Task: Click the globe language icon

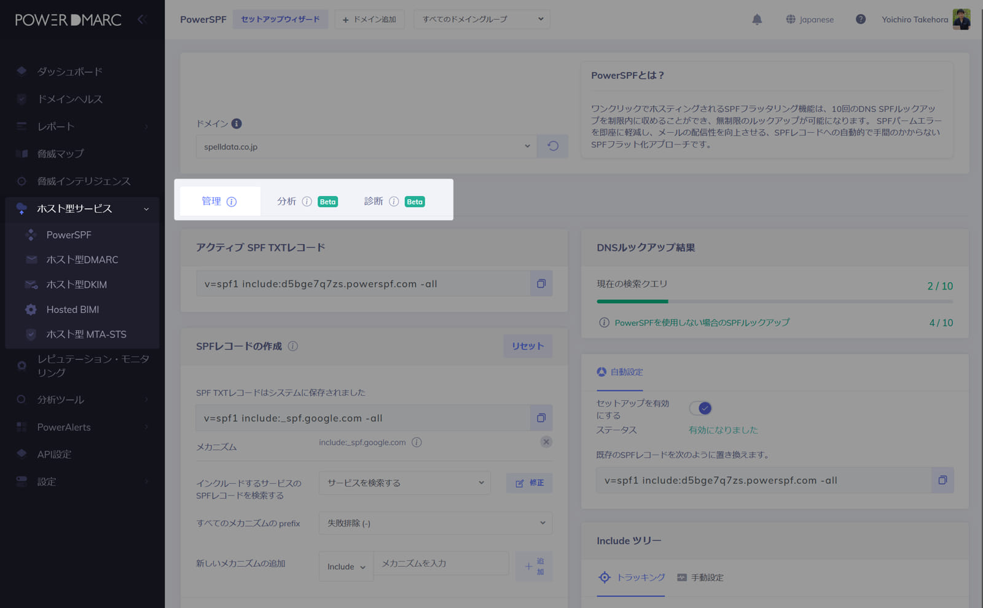Action: [791, 20]
